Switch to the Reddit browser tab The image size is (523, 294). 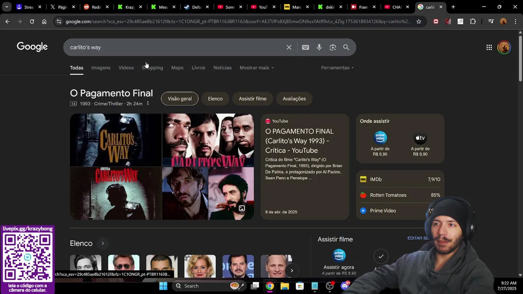tap(95, 7)
